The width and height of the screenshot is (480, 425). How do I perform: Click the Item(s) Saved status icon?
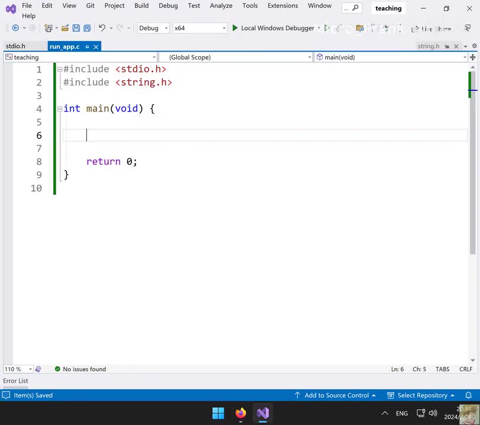coord(6,395)
